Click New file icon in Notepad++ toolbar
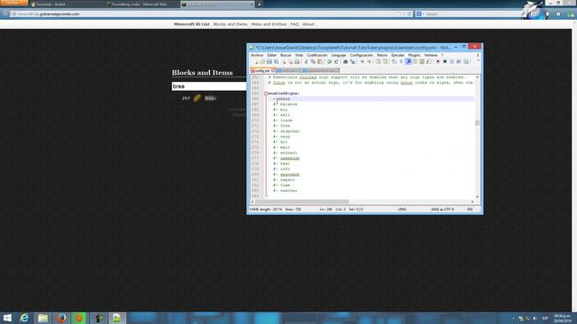Screen dimensions: 577x324 pyautogui.click(x=256, y=62)
